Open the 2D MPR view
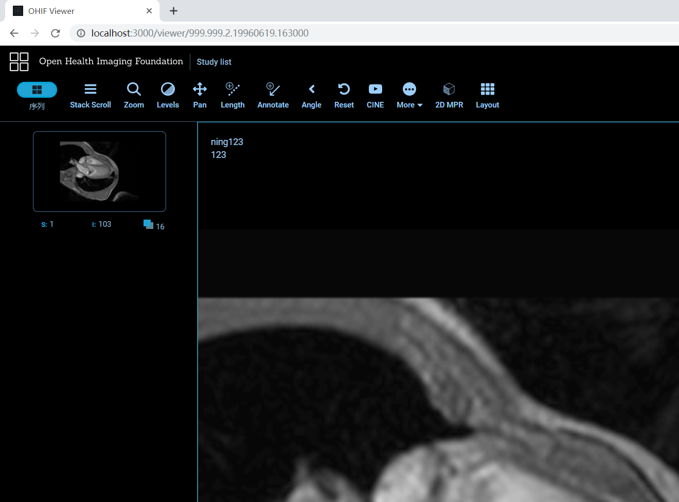 [449, 95]
